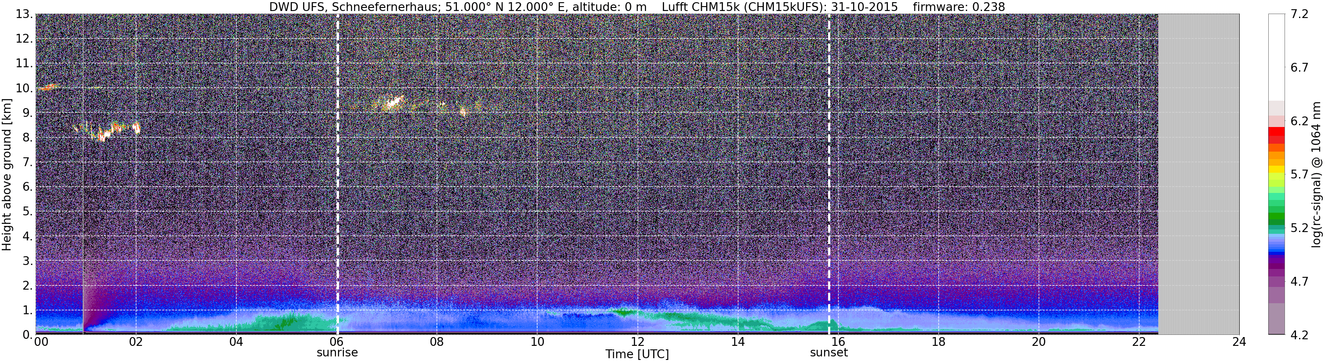This screenshot has width=1325, height=363.
Task: Click the dashed sunrise marker line
Action: click(337, 174)
